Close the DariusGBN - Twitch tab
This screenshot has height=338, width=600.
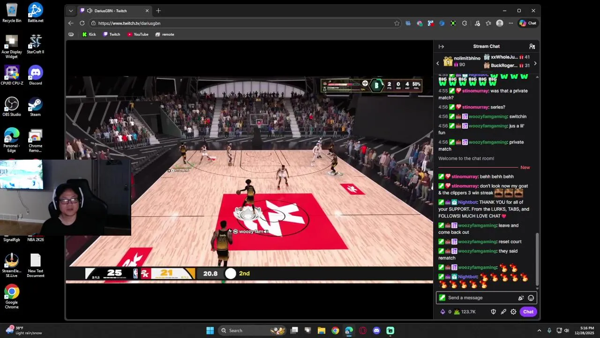pos(147,11)
